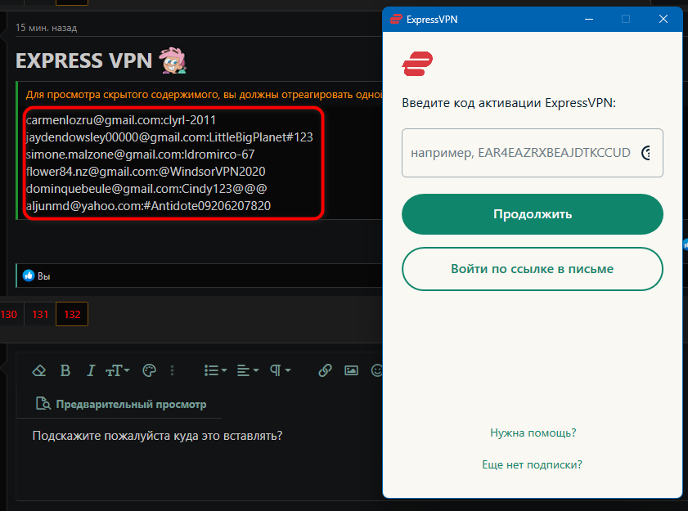Viewport: 688px width, 511px height.
Task: Select current page 132 in pagination
Action: 72,314
